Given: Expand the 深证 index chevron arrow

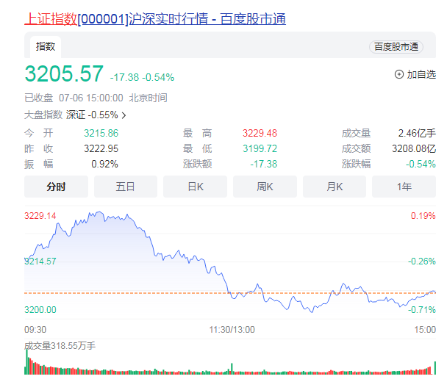Looking at the screenshot, I should 124,115.
